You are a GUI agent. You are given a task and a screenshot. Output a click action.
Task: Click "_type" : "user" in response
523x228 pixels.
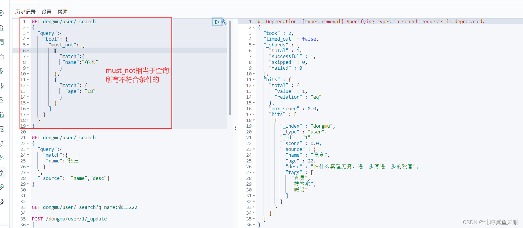[x=303, y=132]
